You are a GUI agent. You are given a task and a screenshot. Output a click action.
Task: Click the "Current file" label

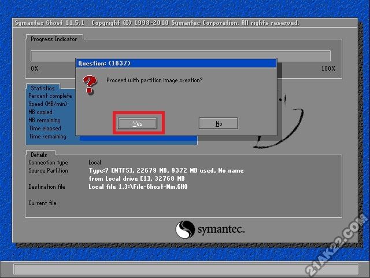(x=42, y=203)
